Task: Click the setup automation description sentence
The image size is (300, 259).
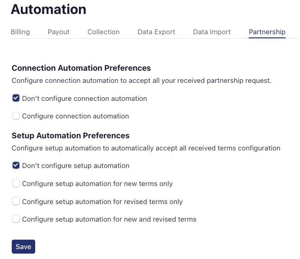Action: click(146, 148)
